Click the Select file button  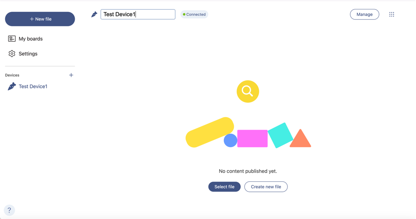tap(224, 187)
